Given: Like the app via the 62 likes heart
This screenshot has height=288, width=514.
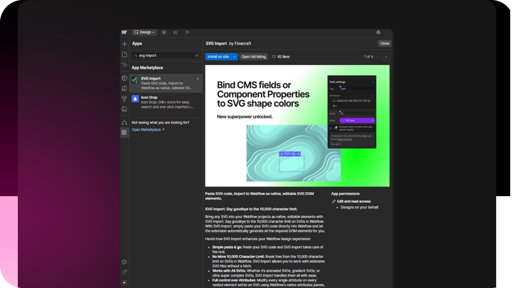Looking at the screenshot, I should (274, 57).
